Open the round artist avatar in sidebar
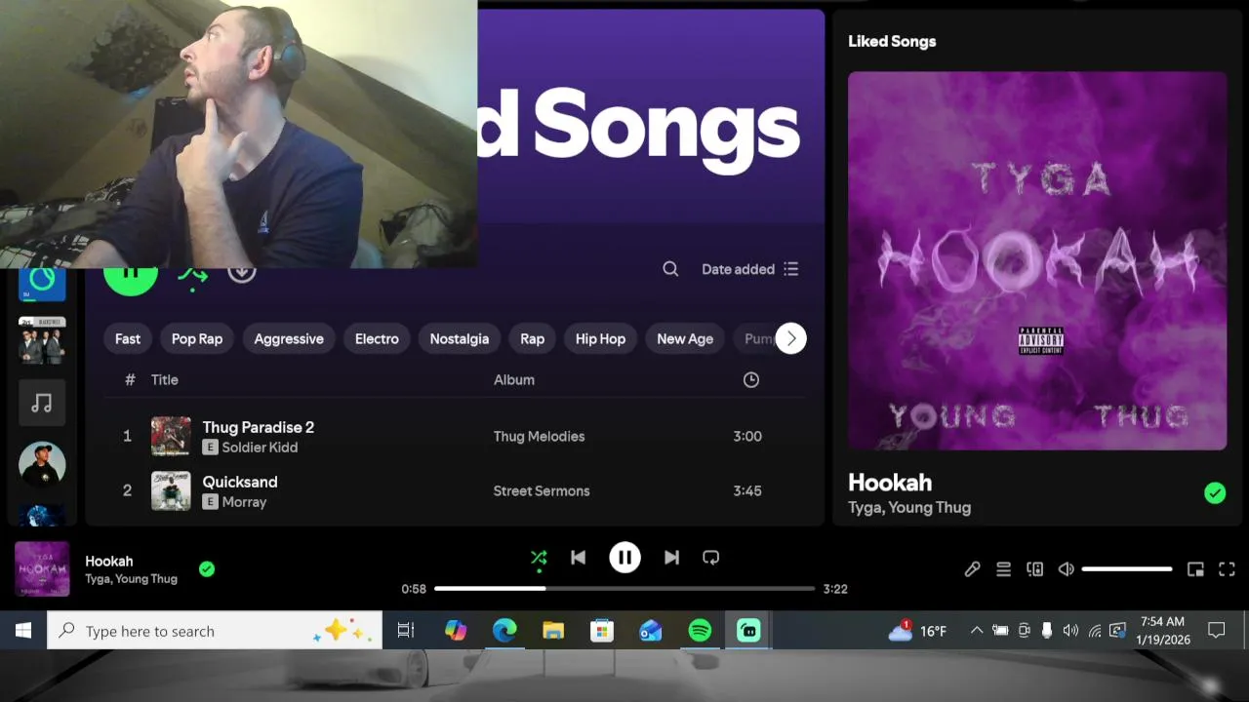This screenshot has height=702, width=1249. click(x=42, y=465)
